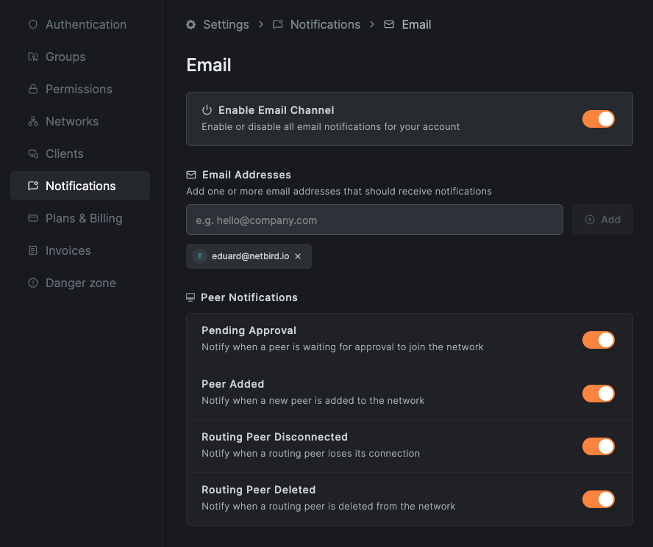
Task: Click the envelope icon beside Email breadcrumb
Action: click(389, 24)
